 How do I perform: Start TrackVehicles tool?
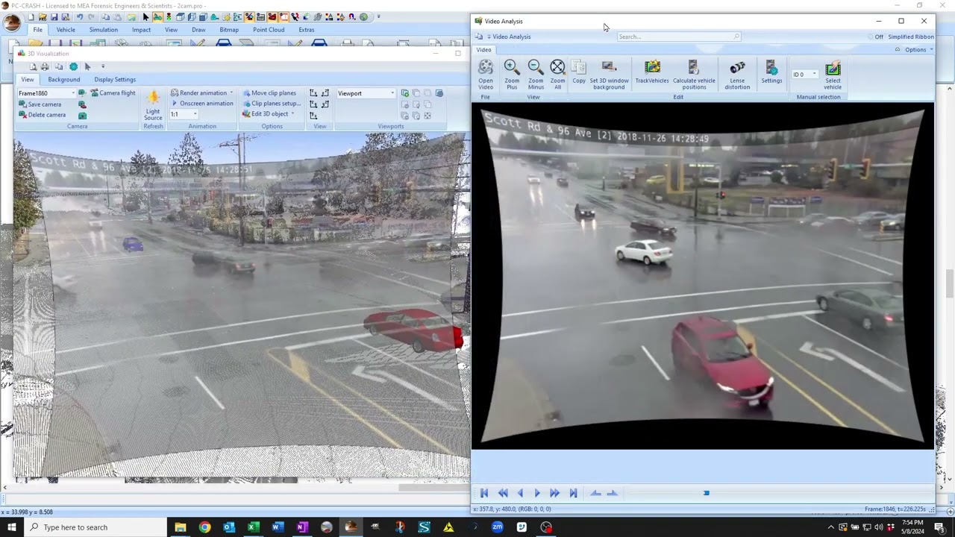coord(652,72)
